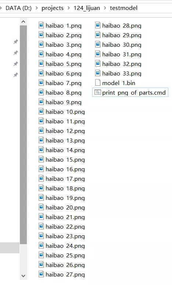Click the print png of parts.cmd script icon

point(98,92)
